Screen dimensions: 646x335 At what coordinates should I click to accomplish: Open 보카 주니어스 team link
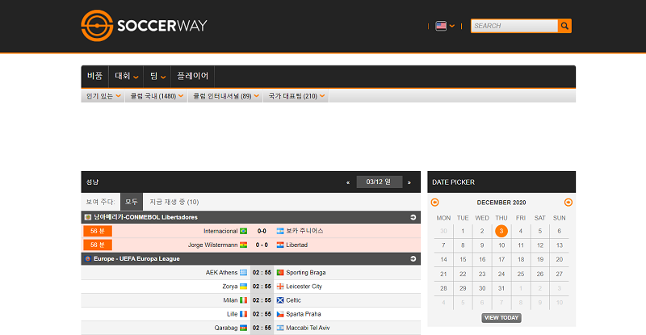coord(304,231)
